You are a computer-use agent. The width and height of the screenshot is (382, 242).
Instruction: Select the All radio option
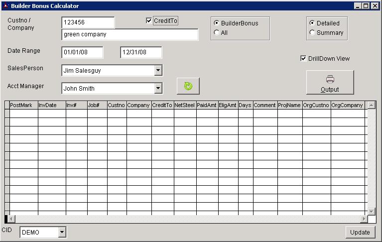[x=216, y=32]
